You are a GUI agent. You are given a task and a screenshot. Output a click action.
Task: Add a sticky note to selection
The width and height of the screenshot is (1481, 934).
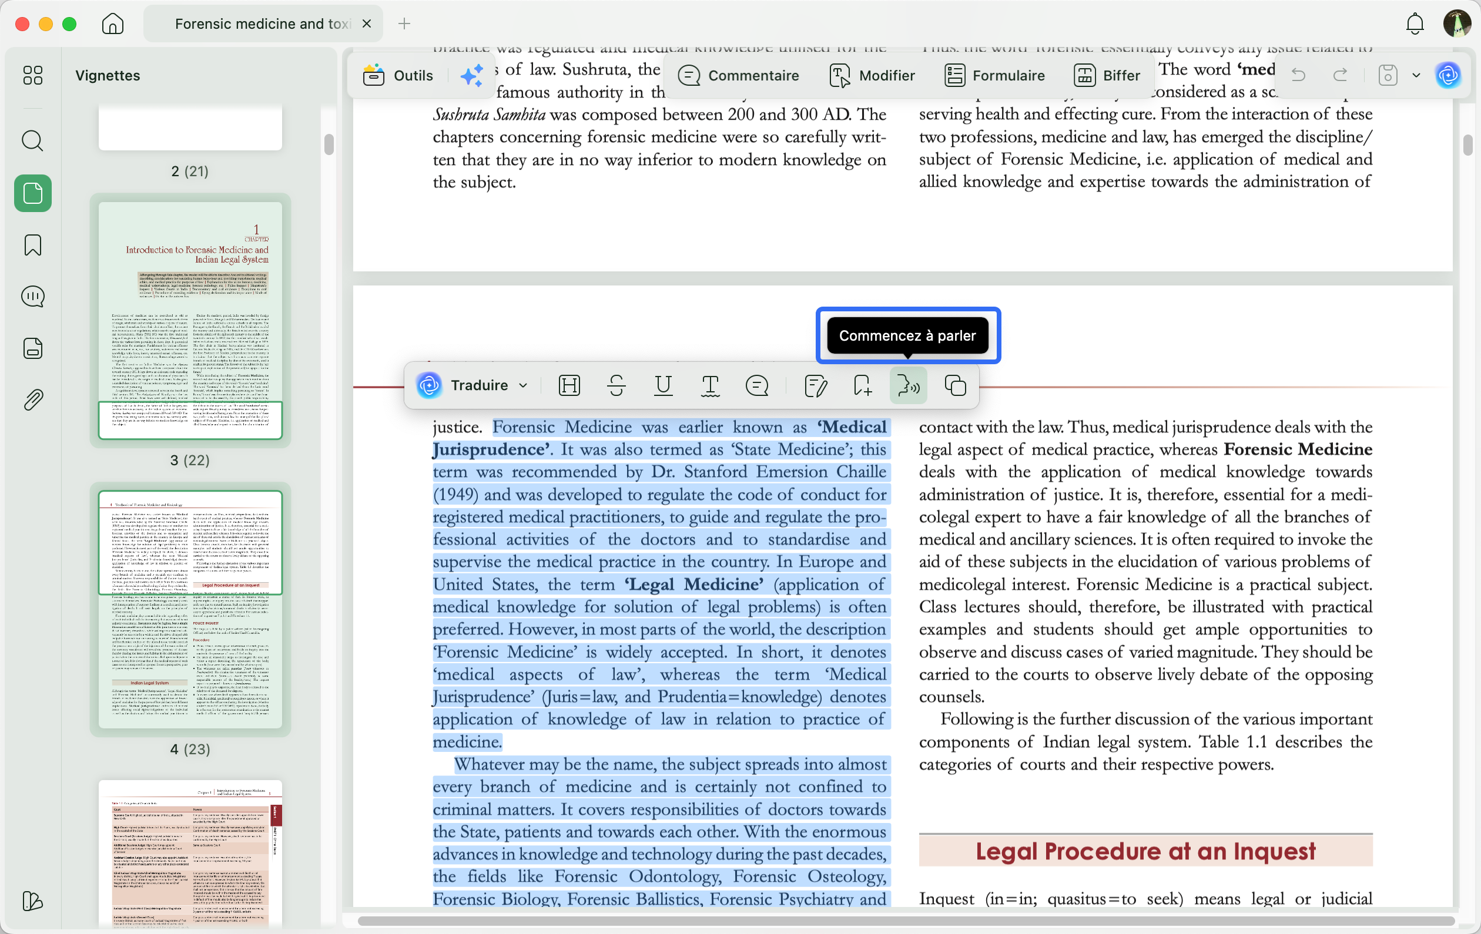tap(816, 385)
